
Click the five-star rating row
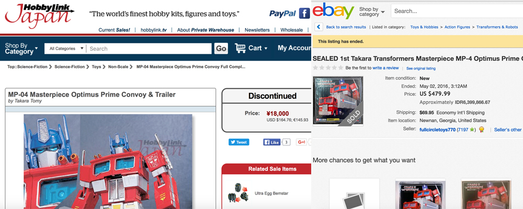click(328, 68)
